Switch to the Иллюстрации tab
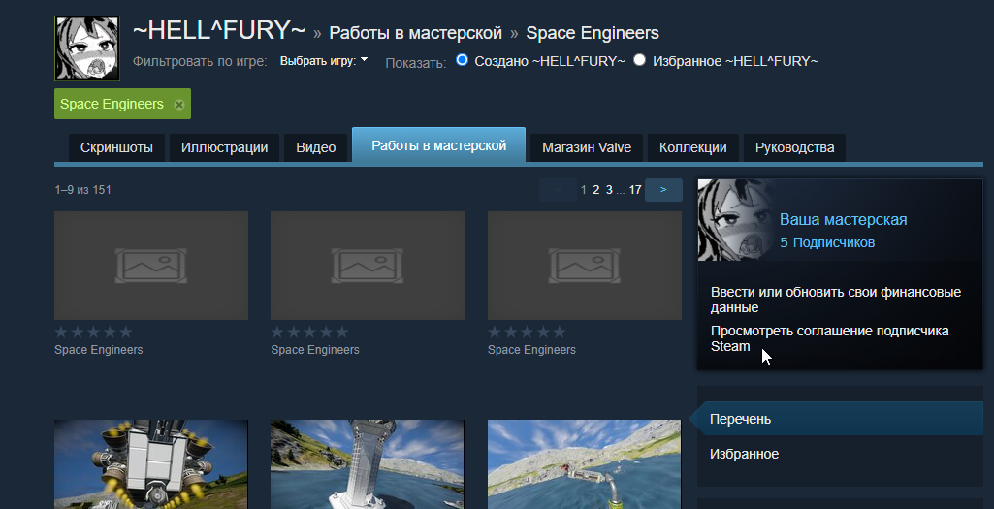The image size is (994, 509). point(224,147)
